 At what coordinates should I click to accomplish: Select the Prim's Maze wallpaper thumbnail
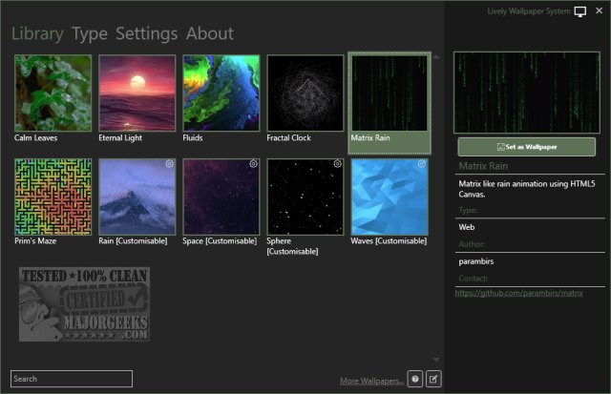pos(53,197)
